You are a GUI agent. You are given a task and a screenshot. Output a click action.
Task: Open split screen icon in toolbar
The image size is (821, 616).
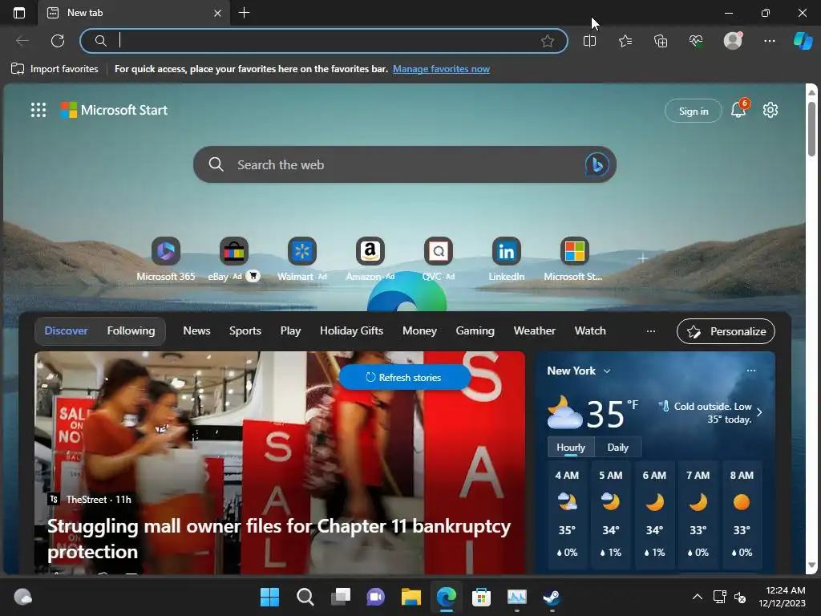pos(589,41)
